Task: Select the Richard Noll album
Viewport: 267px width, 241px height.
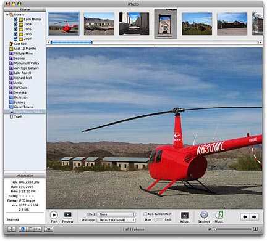Action: coord(23,78)
